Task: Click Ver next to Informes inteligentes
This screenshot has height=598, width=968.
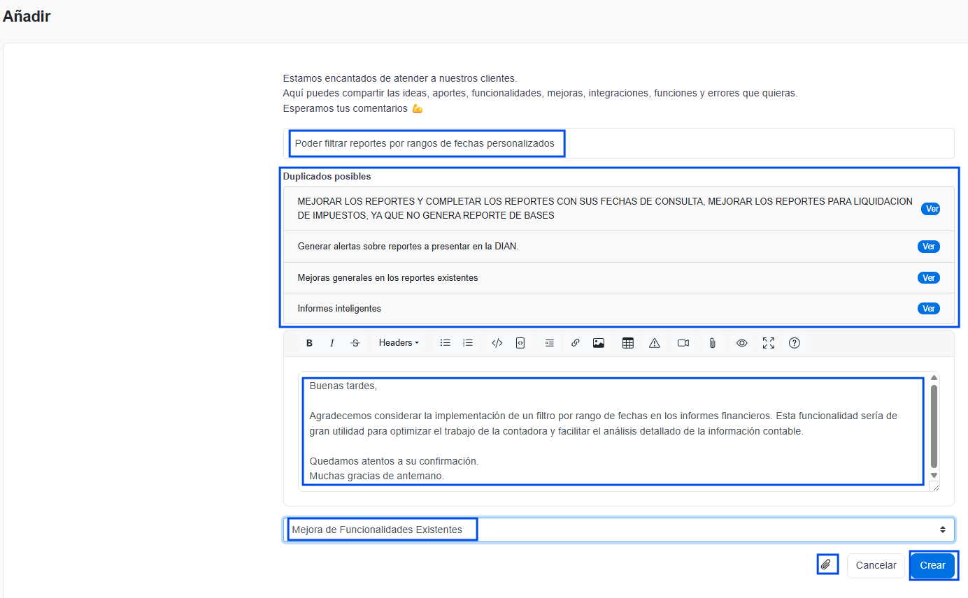Action: click(928, 309)
